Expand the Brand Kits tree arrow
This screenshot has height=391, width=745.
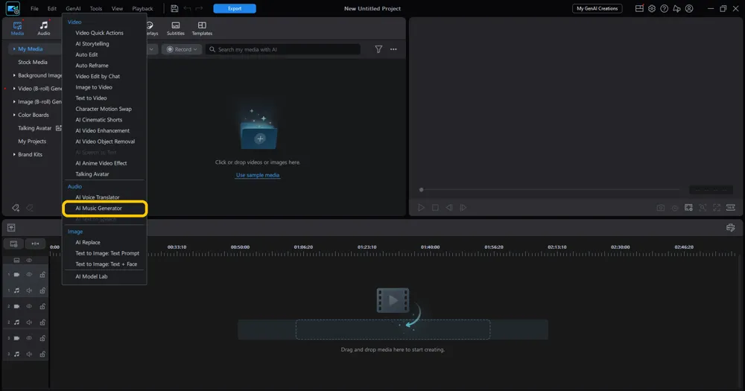14,154
